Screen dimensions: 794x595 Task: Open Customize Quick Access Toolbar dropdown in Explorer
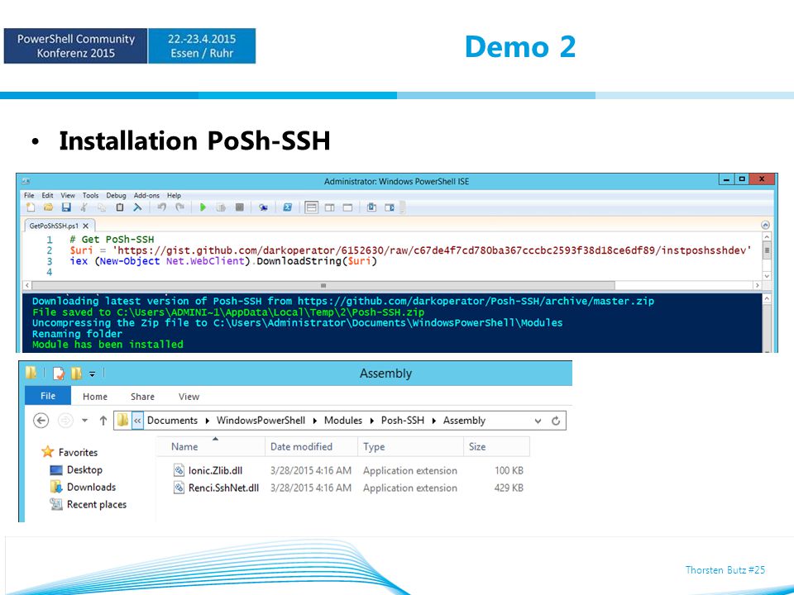(x=92, y=374)
